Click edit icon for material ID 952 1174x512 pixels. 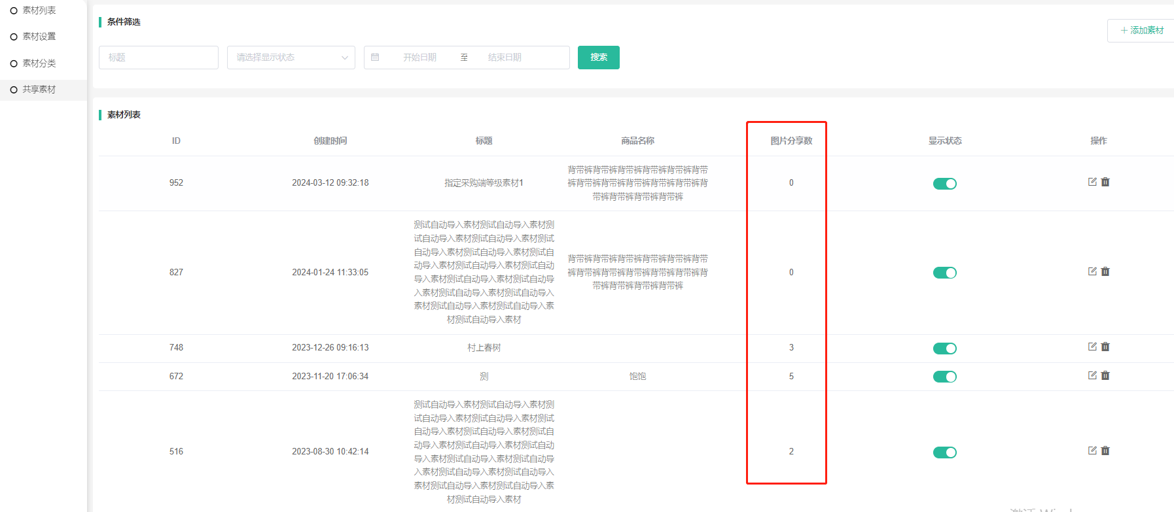1092,182
